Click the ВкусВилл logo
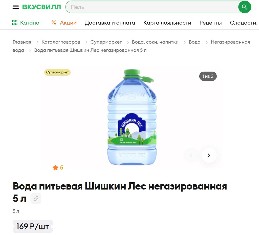This screenshot has height=235, width=259. click(x=41, y=7)
